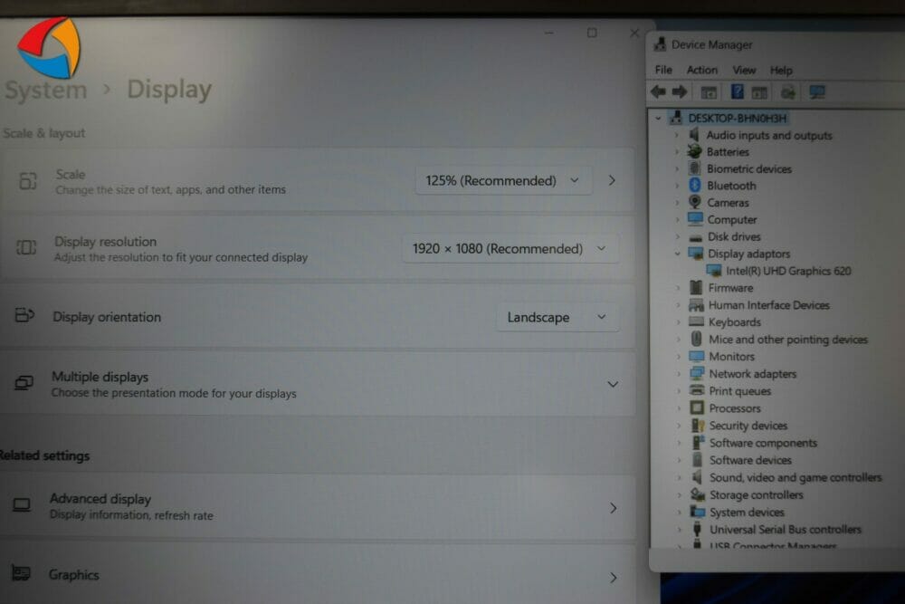This screenshot has height=604, width=905.
Task: Click the Storage controllers icon
Action: point(699,494)
